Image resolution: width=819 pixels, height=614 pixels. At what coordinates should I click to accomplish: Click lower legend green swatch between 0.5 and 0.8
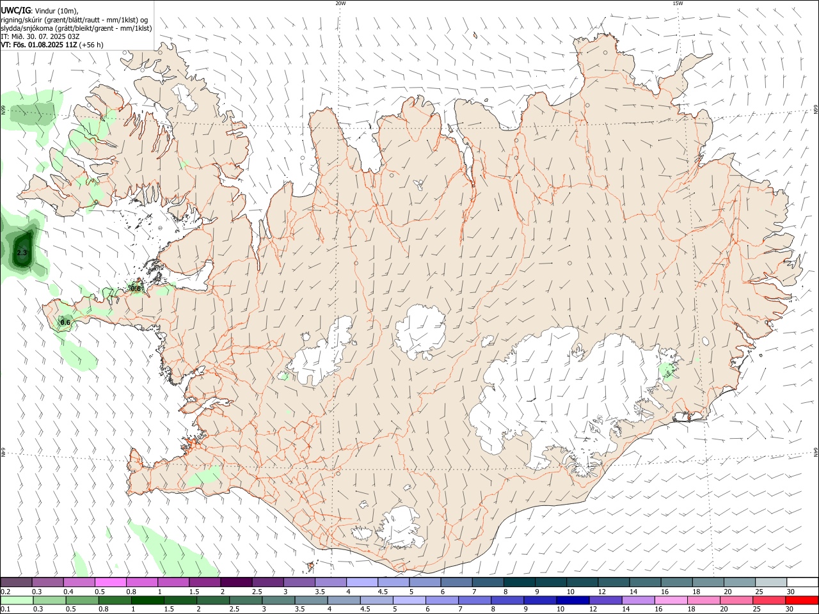pyautogui.click(x=82, y=600)
